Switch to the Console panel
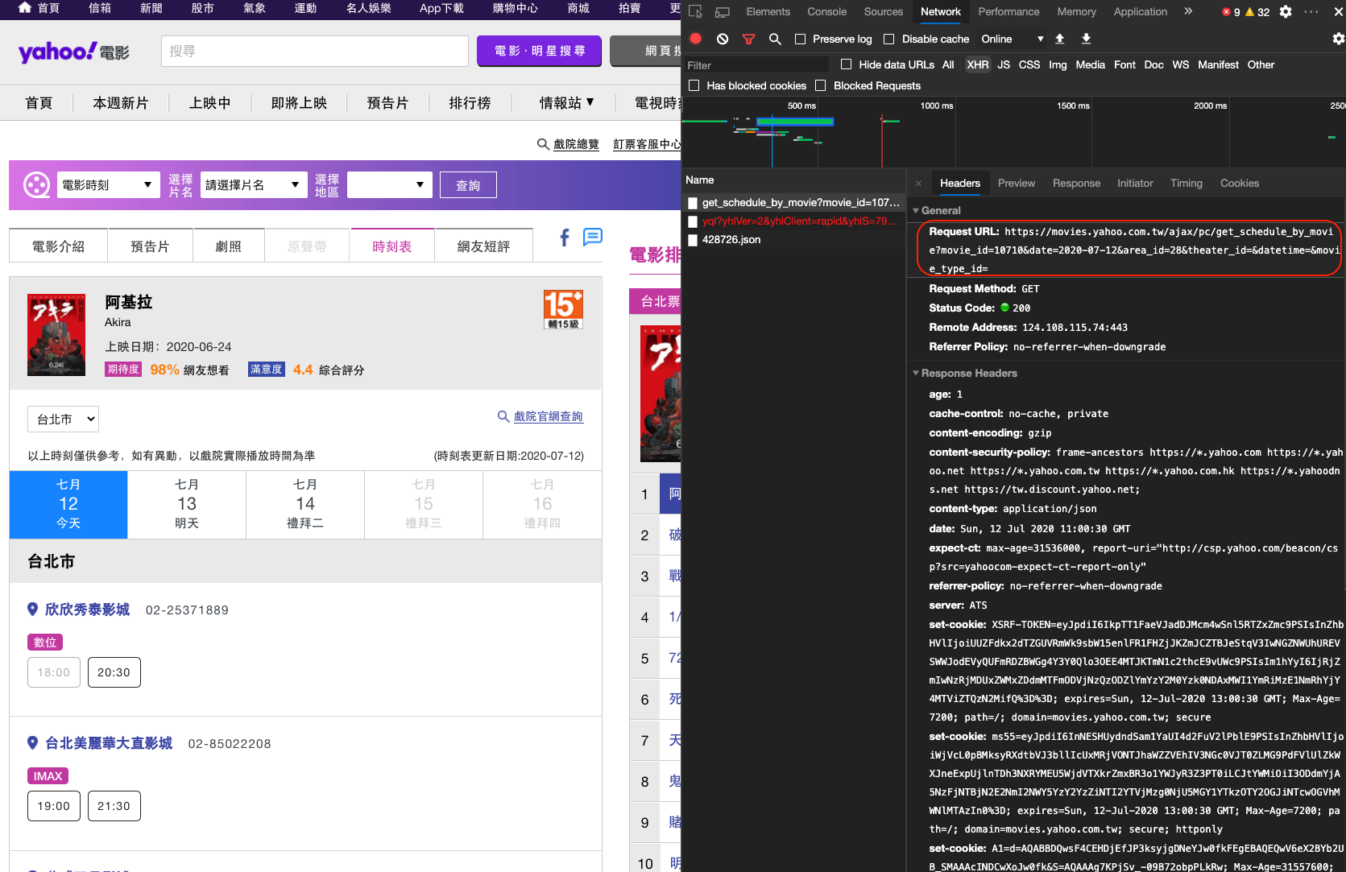This screenshot has width=1346, height=872. 826,11
